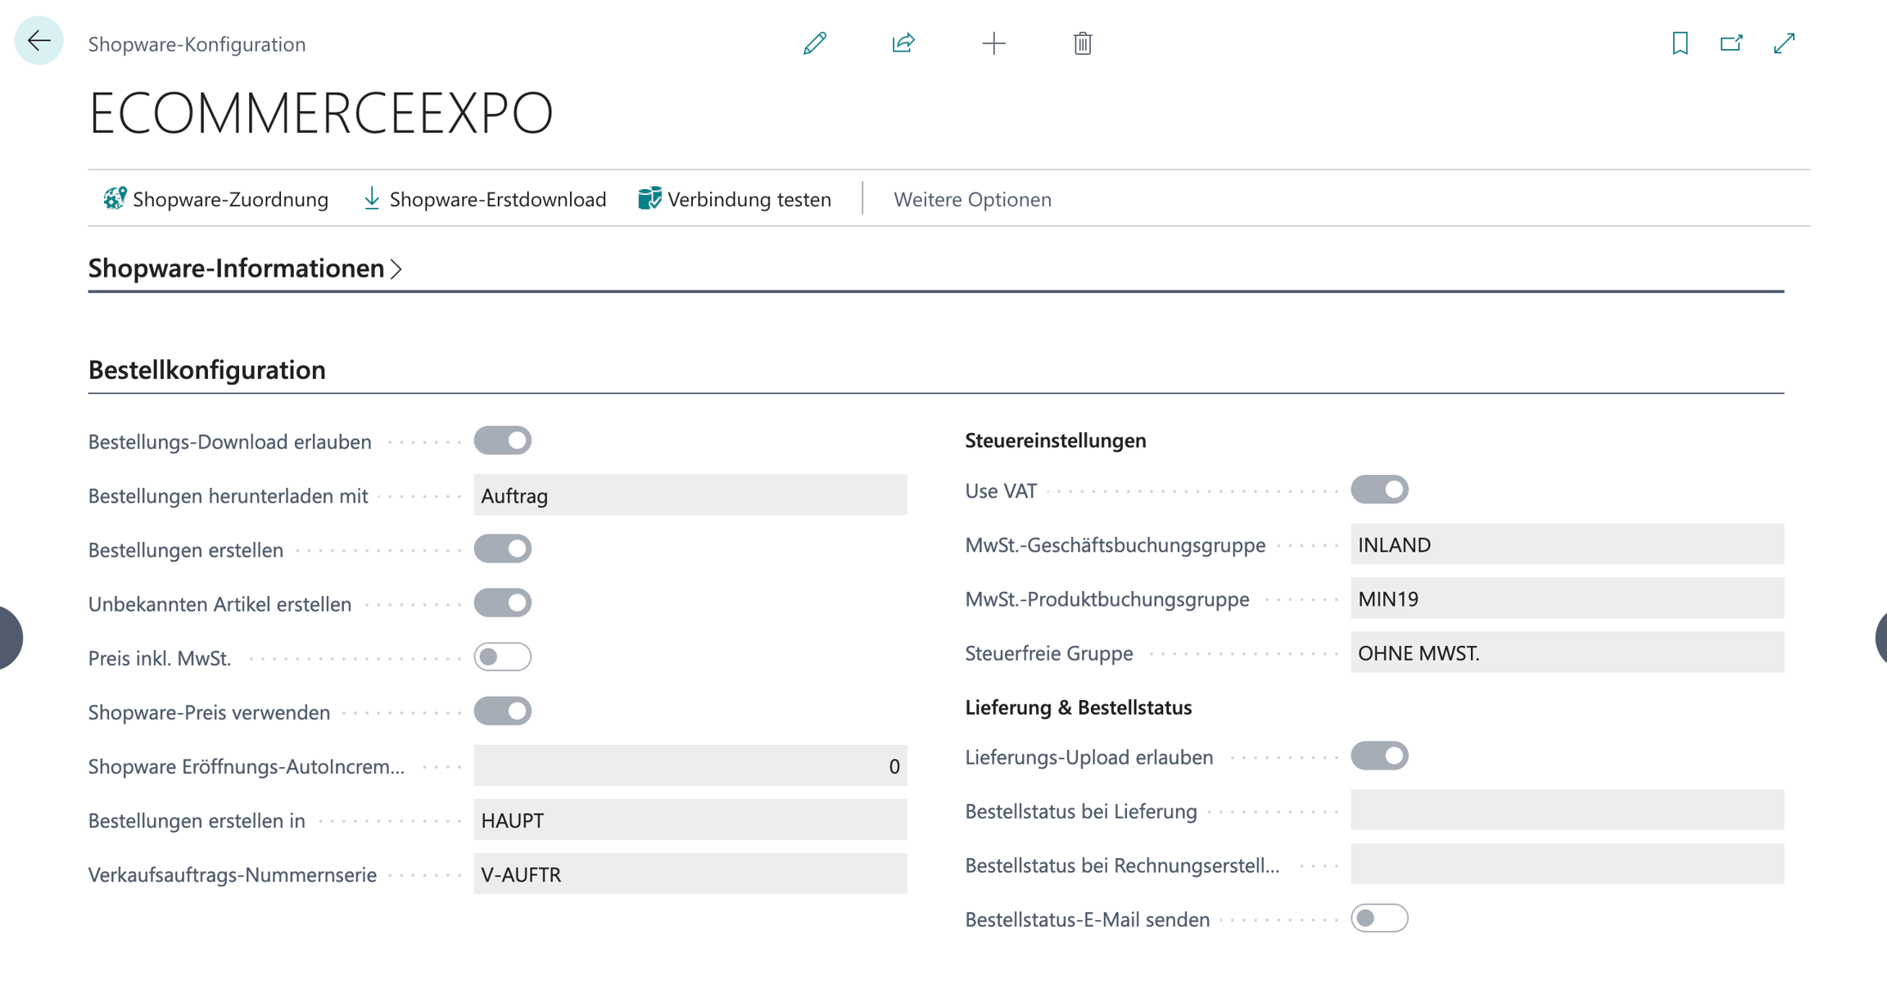The width and height of the screenshot is (1887, 993).
Task: Click the Bestellungen erstellen in label
Action: point(197,820)
